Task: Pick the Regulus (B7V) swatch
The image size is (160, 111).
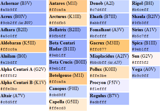Action: [109, 99]
